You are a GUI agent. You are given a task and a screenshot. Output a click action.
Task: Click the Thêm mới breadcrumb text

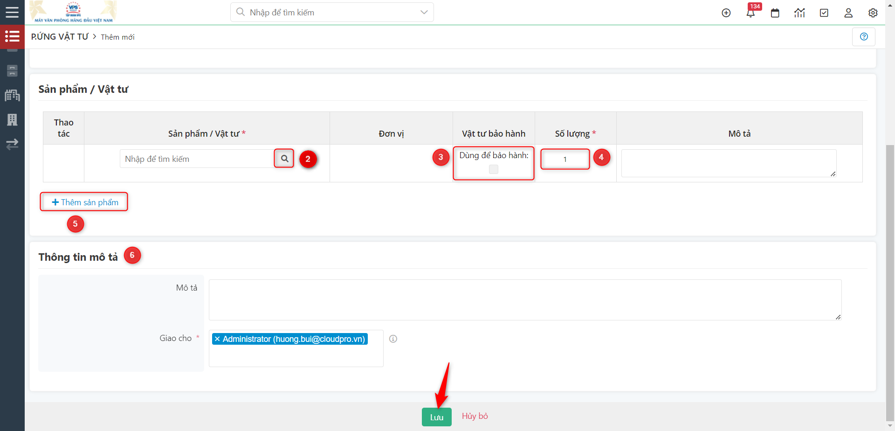click(117, 37)
